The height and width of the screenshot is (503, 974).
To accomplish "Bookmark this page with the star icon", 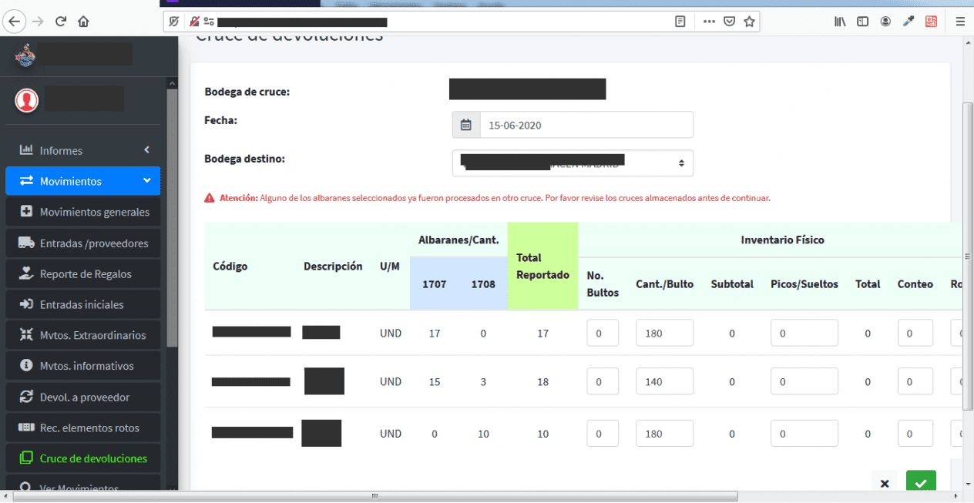I will (748, 22).
